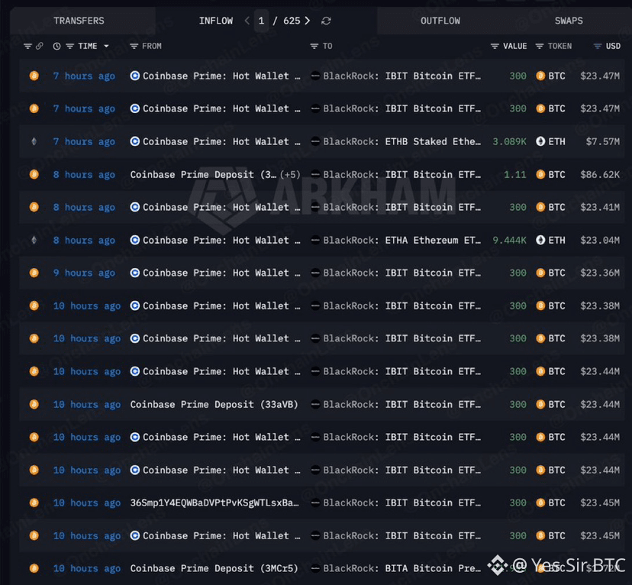632x585 pixels.
Task: Open the TOKEN column filter
Action: click(x=539, y=47)
